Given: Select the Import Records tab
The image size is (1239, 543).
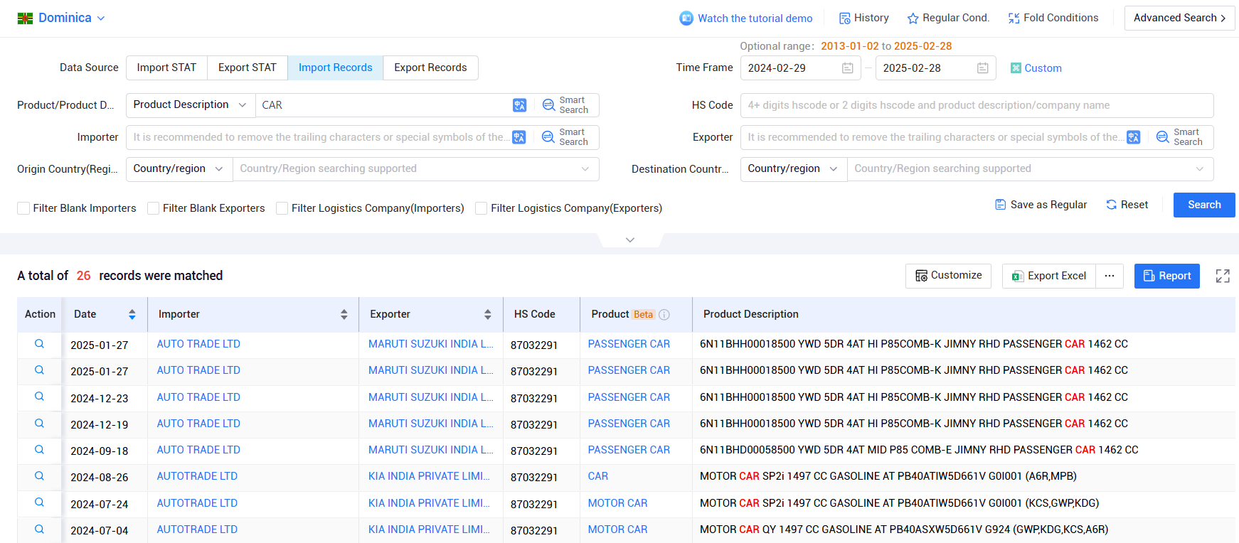Looking at the screenshot, I should pos(336,68).
